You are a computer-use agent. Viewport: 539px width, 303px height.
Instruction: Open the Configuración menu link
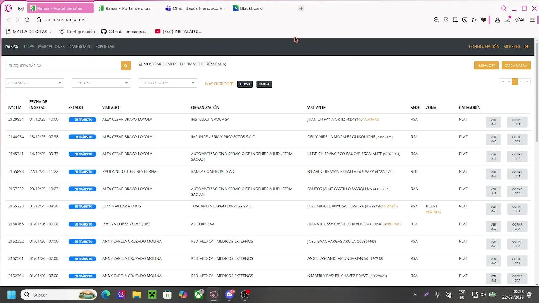tap(484, 47)
